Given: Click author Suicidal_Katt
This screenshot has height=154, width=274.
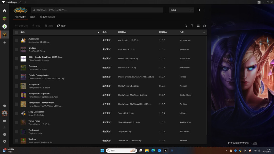Looking at the screenshot, I should click(x=185, y=122).
